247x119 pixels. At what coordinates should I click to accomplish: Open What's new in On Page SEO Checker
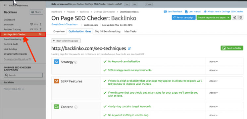tap(223, 12)
